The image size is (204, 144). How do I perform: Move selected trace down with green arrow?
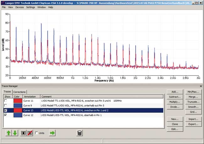pyautogui.click(x=15, y=133)
